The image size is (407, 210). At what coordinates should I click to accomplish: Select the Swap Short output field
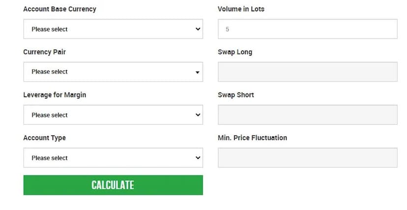point(307,115)
